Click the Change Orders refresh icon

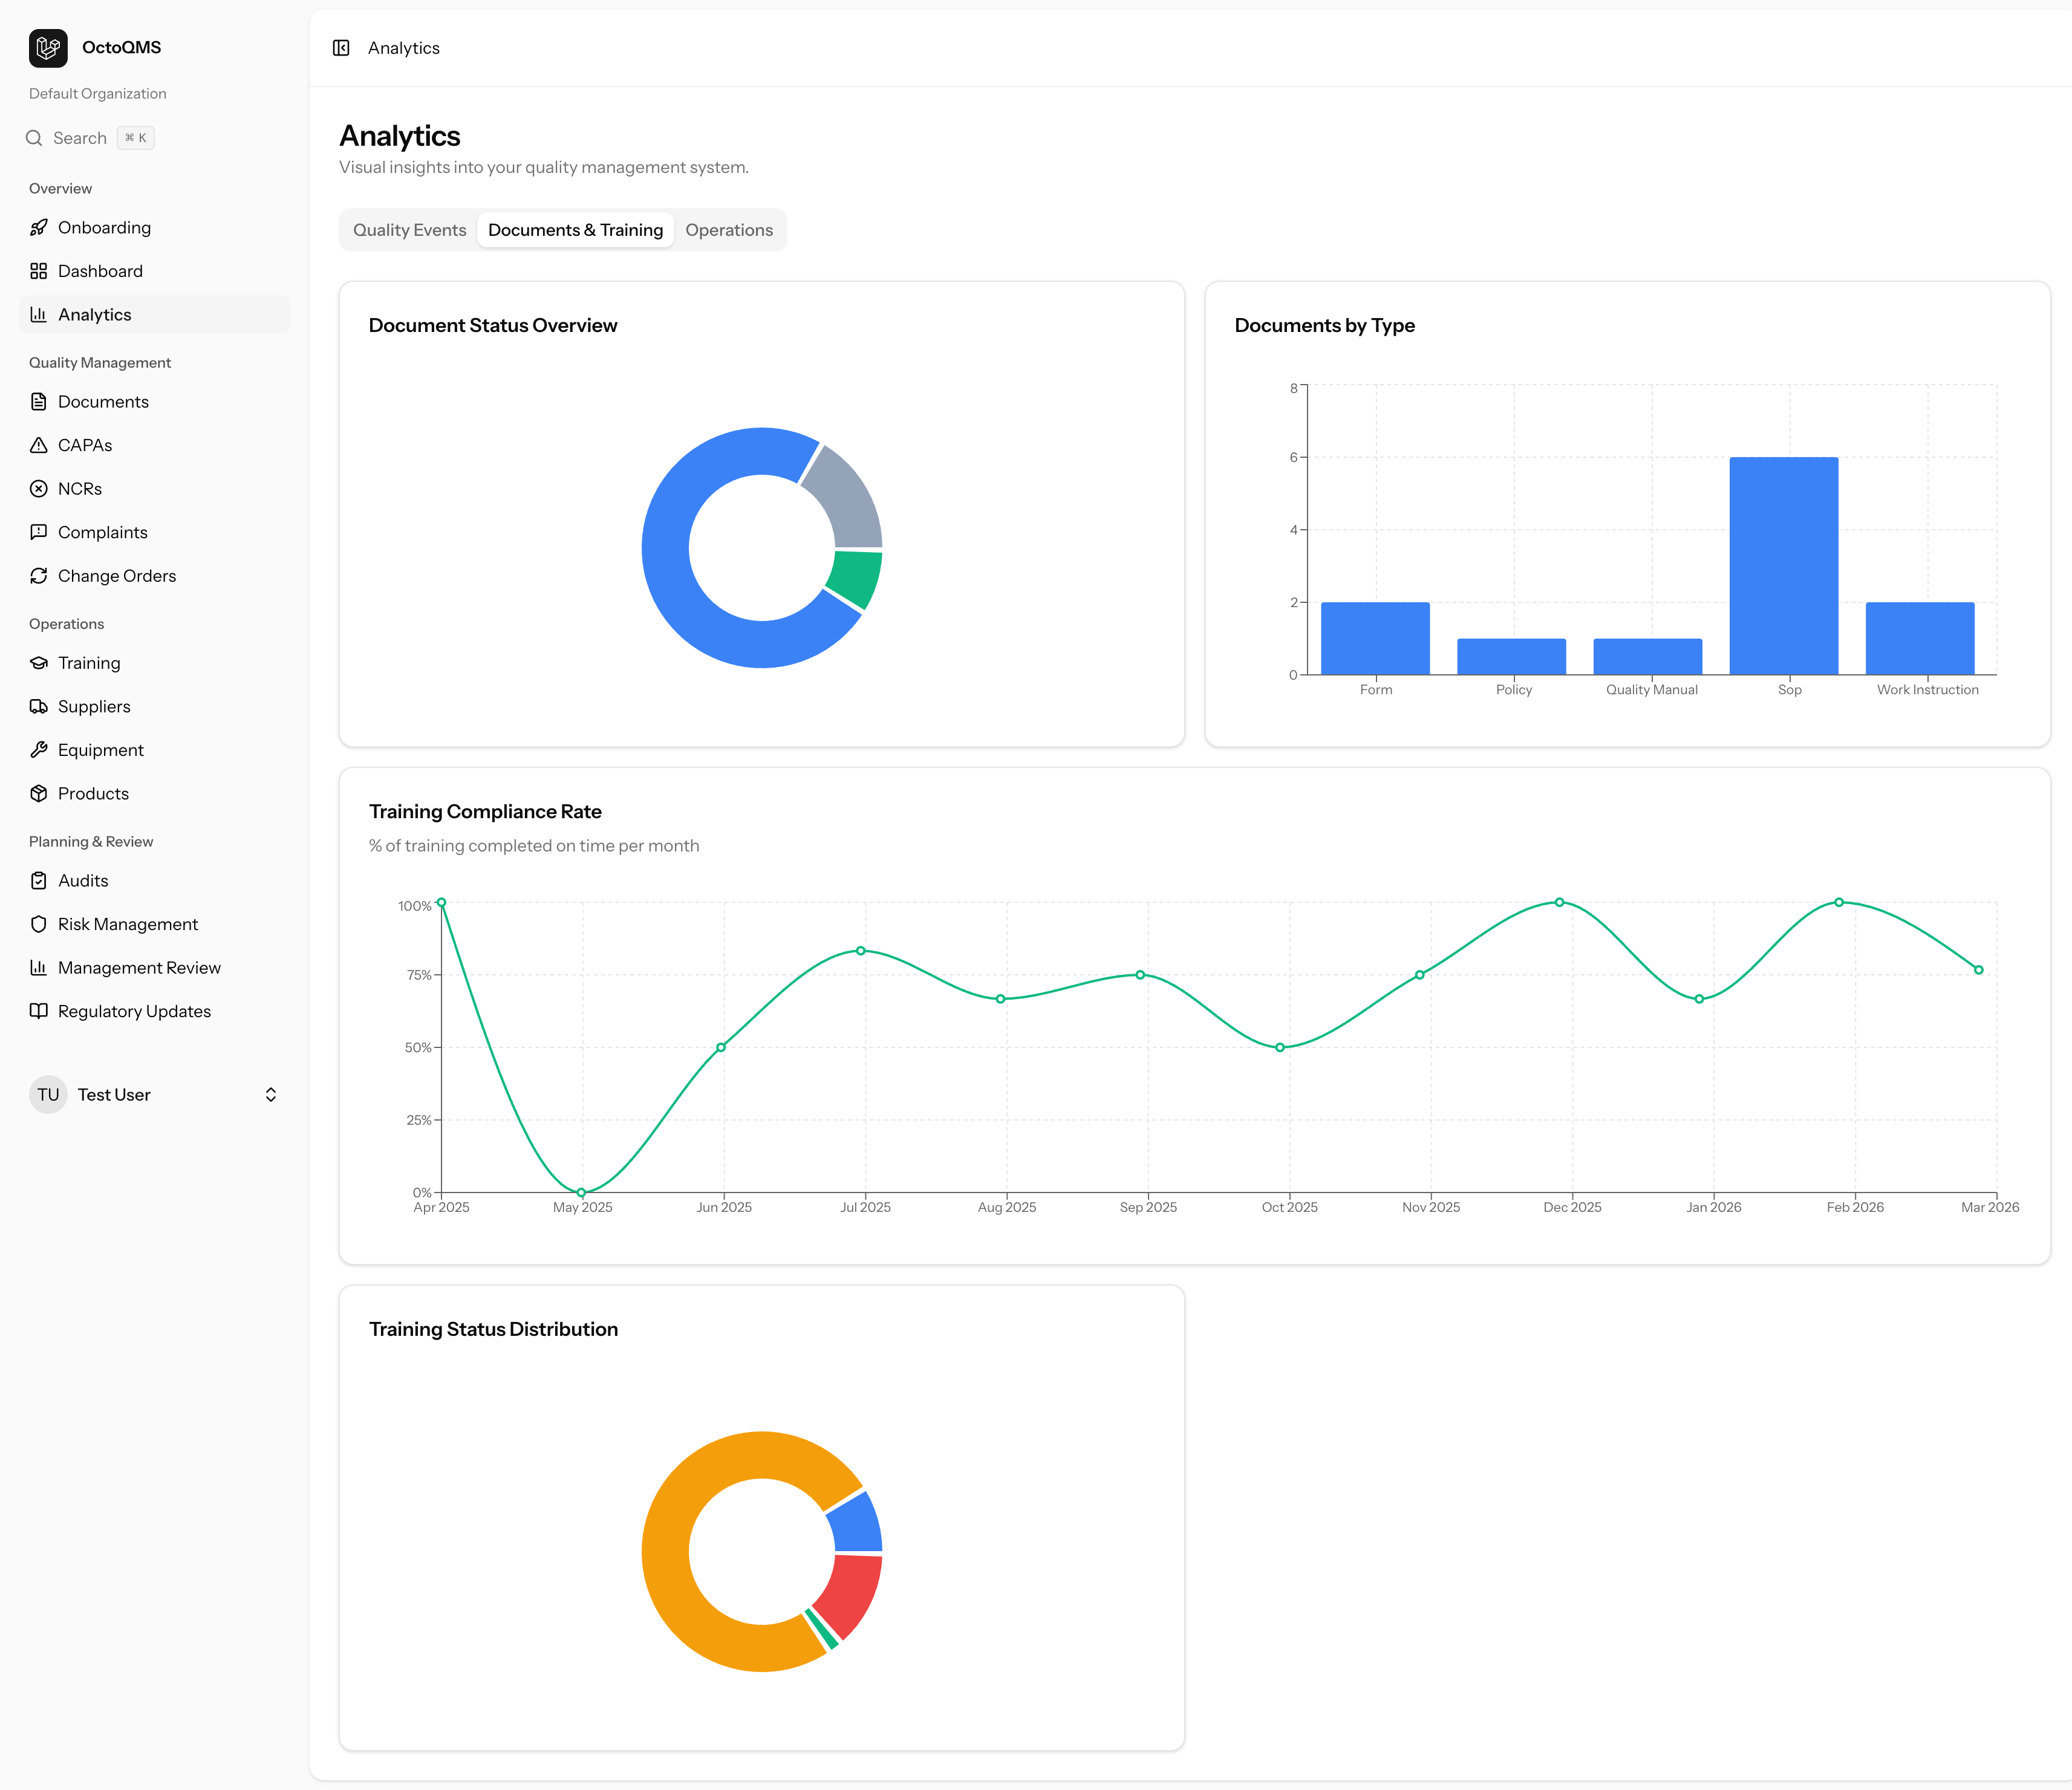(39, 576)
